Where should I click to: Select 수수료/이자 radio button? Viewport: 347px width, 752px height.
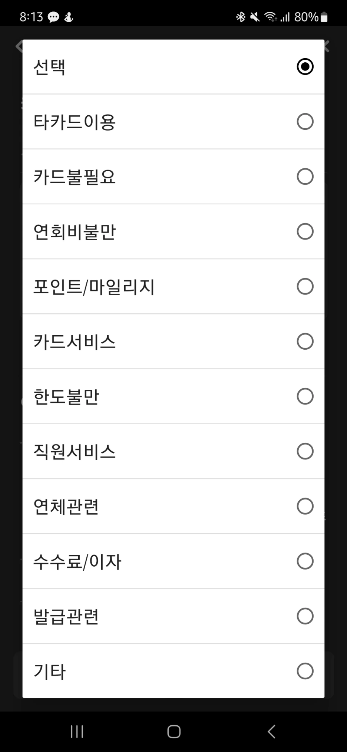(x=305, y=561)
